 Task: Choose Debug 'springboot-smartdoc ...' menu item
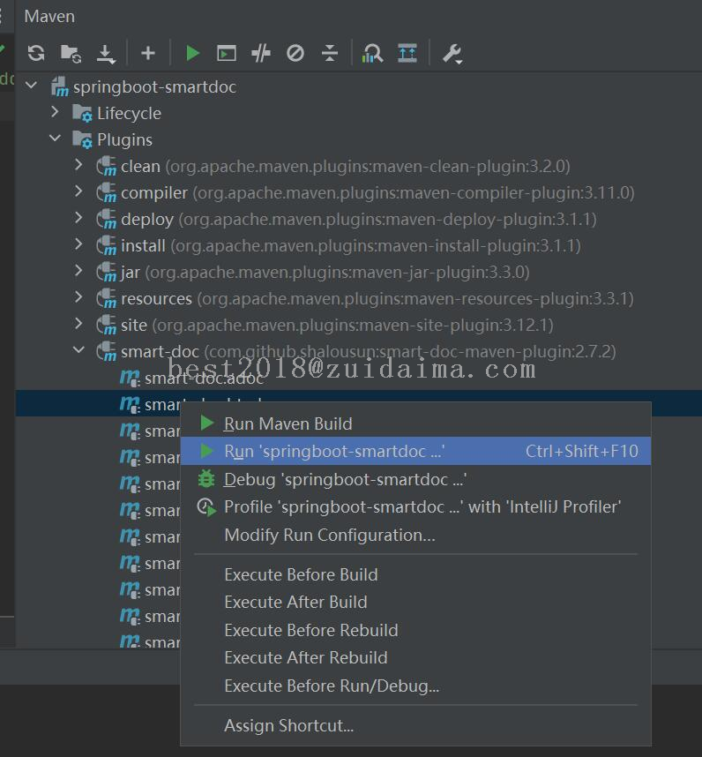tap(415, 479)
